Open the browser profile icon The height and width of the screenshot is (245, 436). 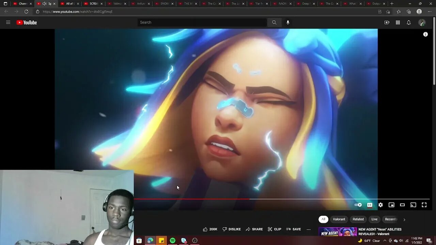(419, 12)
